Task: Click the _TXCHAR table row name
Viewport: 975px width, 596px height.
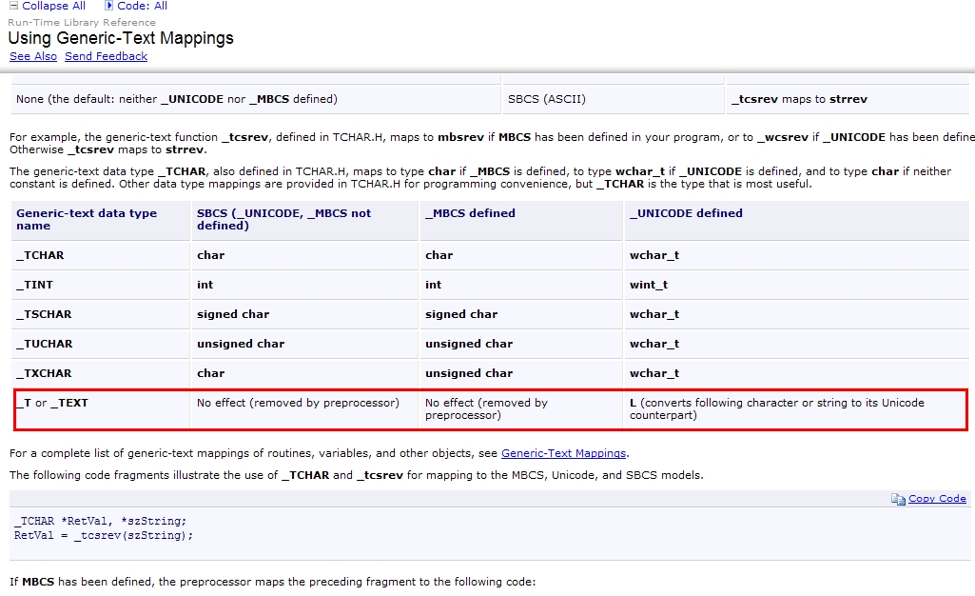Action: point(44,373)
